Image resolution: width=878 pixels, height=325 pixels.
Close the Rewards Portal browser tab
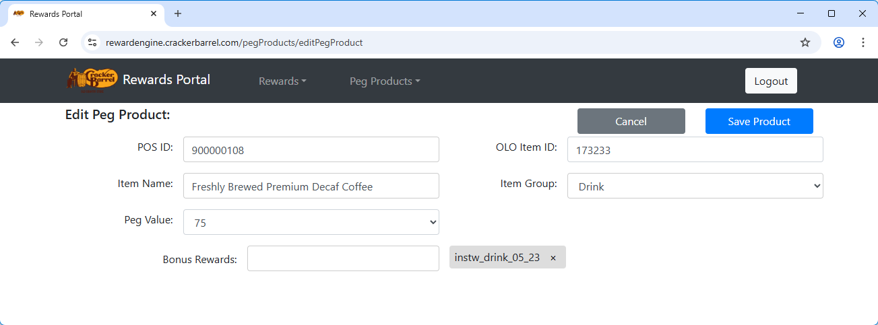tap(154, 13)
